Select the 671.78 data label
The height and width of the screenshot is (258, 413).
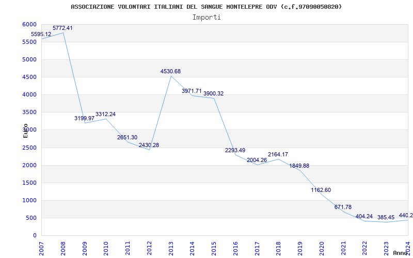(x=343, y=207)
